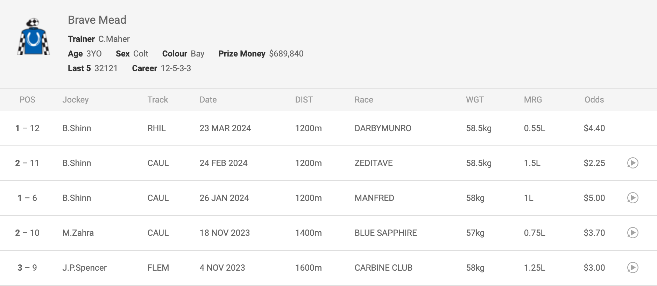Image resolution: width=657 pixels, height=286 pixels.
Task: Select the MRG column header
Action: tap(533, 100)
